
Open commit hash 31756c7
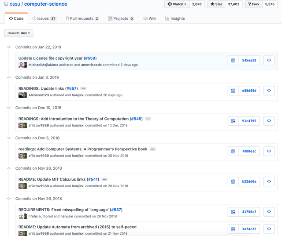pyautogui.click(x=249, y=212)
